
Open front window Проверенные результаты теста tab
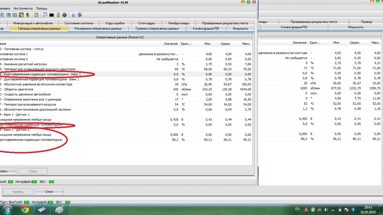[225, 23]
